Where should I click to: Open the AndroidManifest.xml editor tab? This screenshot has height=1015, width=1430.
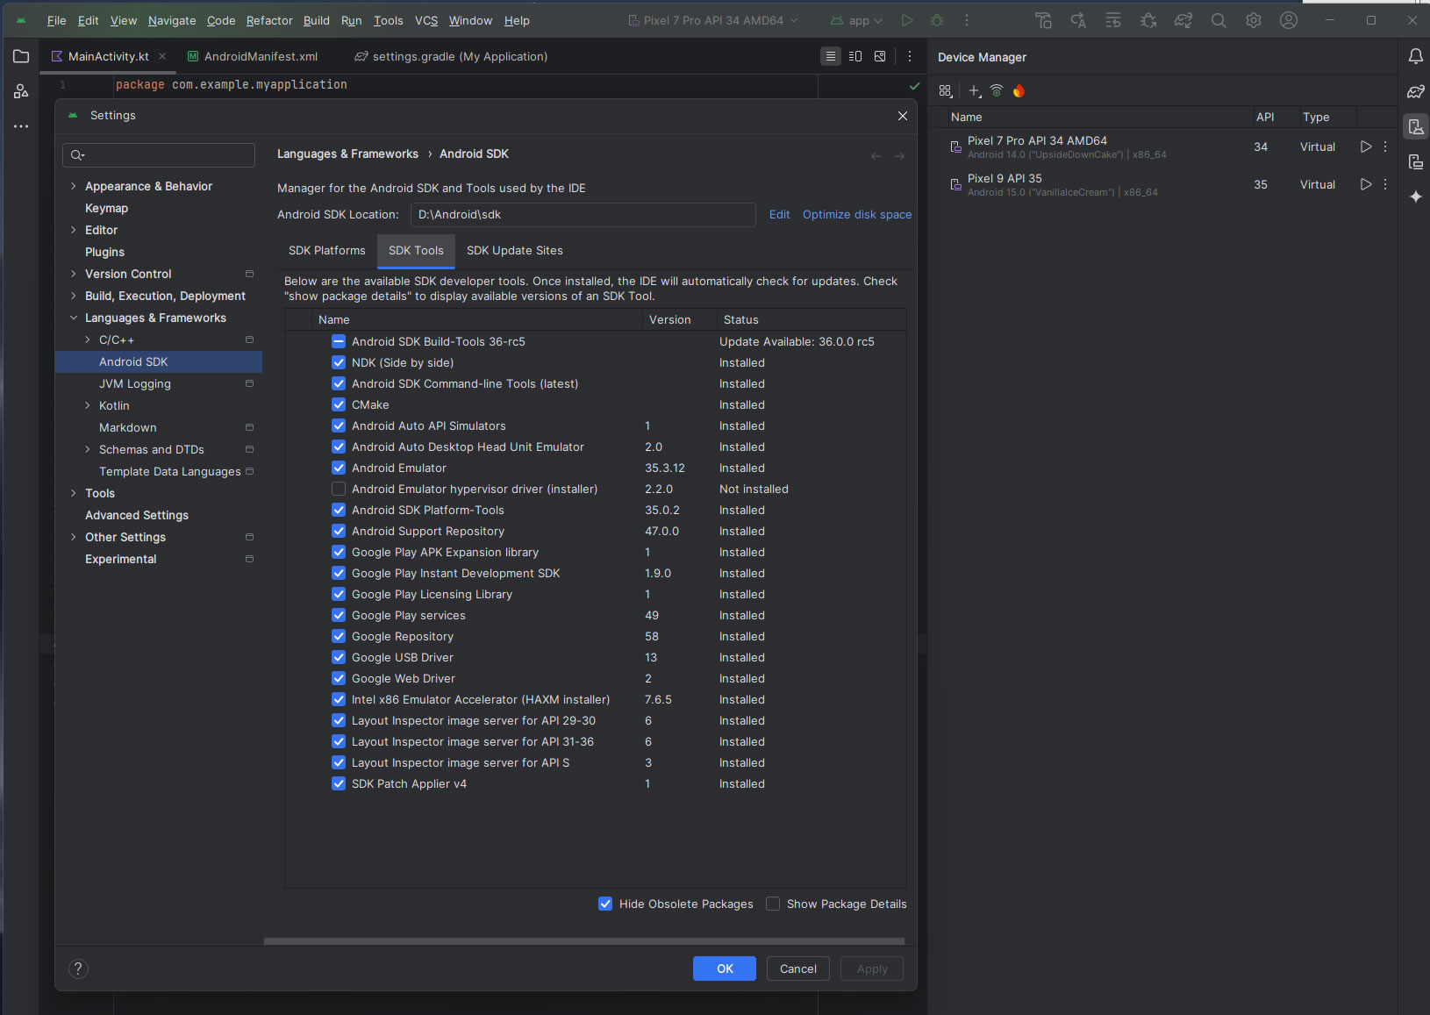253,56
